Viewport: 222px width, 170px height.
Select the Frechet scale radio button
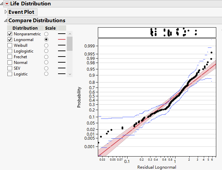click(46, 57)
